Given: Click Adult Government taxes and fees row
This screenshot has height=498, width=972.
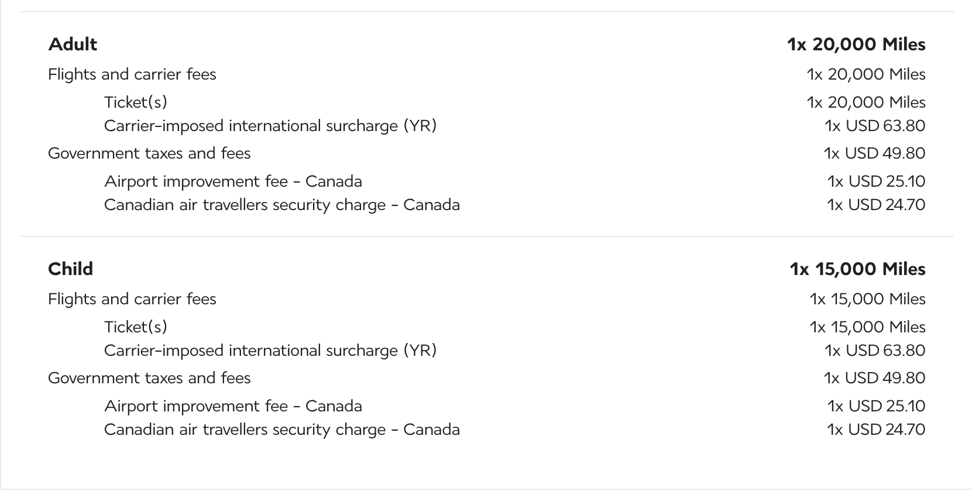Looking at the screenshot, I should (149, 153).
